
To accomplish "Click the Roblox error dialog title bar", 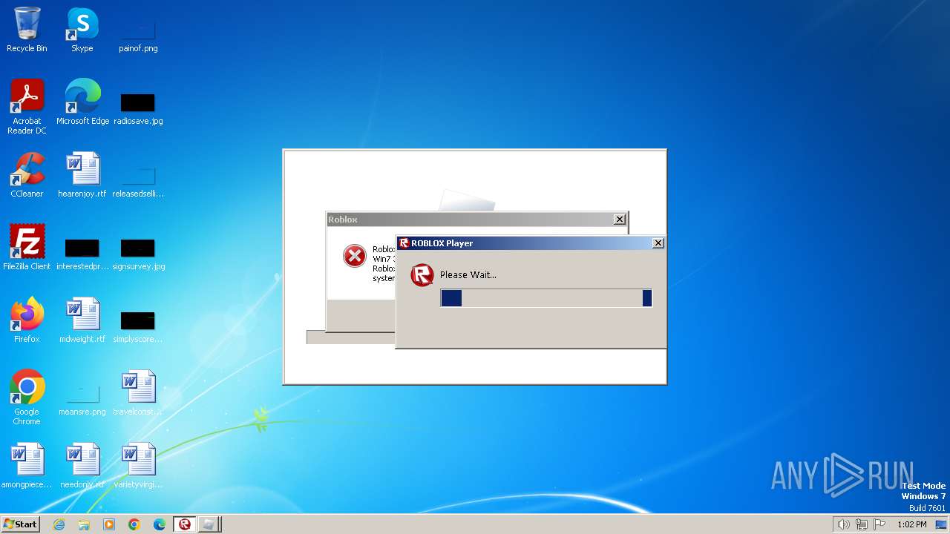I will 477,220.
